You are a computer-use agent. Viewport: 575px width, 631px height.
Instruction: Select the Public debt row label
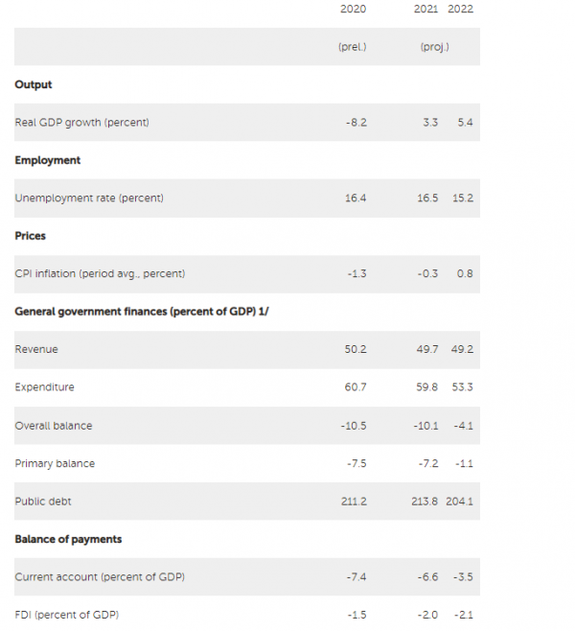(43, 502)
